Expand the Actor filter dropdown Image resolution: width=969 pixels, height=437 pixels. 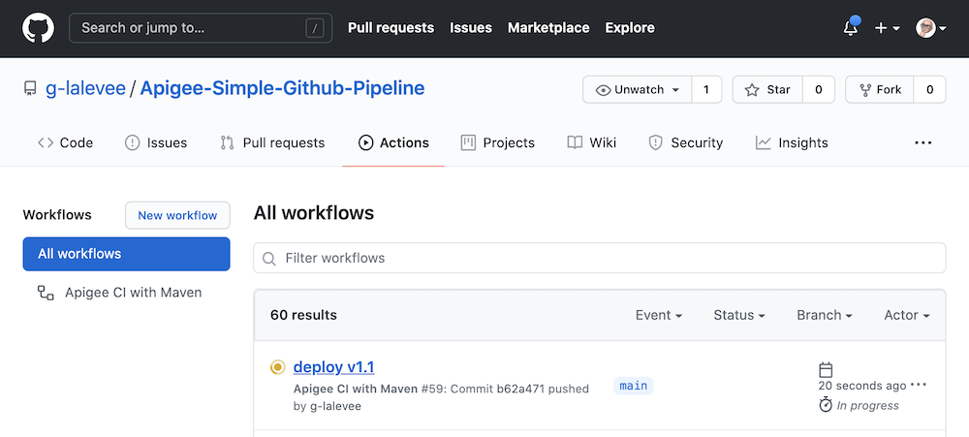pos(907,315)
